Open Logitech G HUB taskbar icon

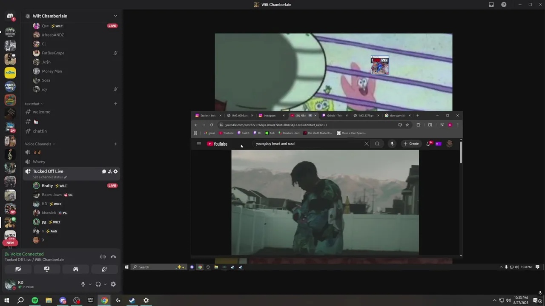point(118,300)
